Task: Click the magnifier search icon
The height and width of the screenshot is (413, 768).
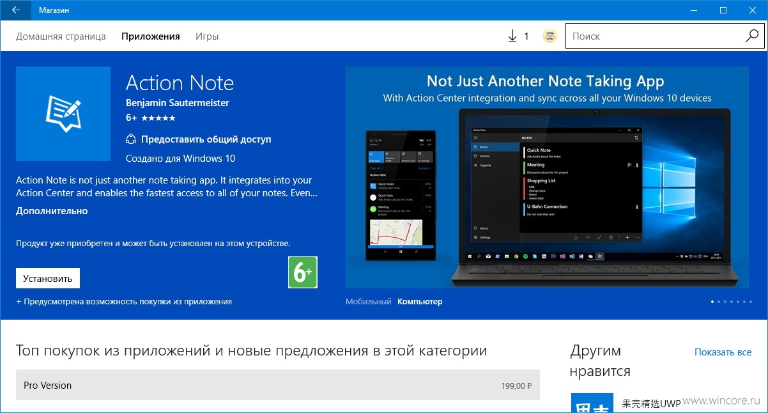Action: click(x=751, y=36)
